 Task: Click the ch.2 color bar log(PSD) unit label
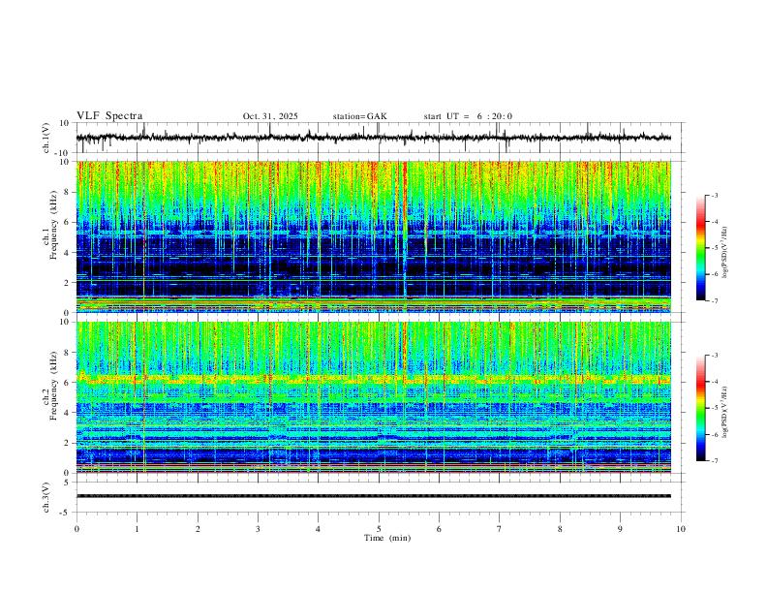(x=725, y=412)
